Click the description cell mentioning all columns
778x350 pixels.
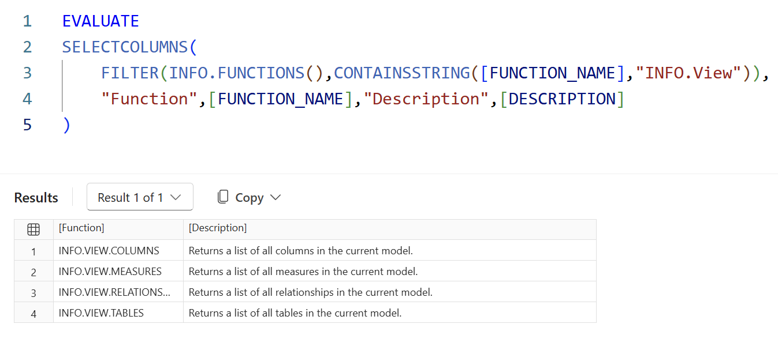pos(301,251)
